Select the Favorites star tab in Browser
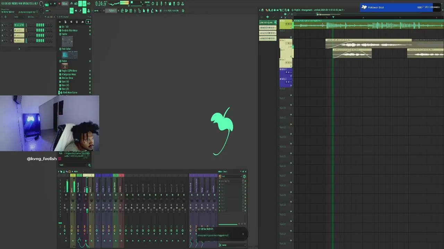This screenshot has height=249, width=444. [88, 22]
